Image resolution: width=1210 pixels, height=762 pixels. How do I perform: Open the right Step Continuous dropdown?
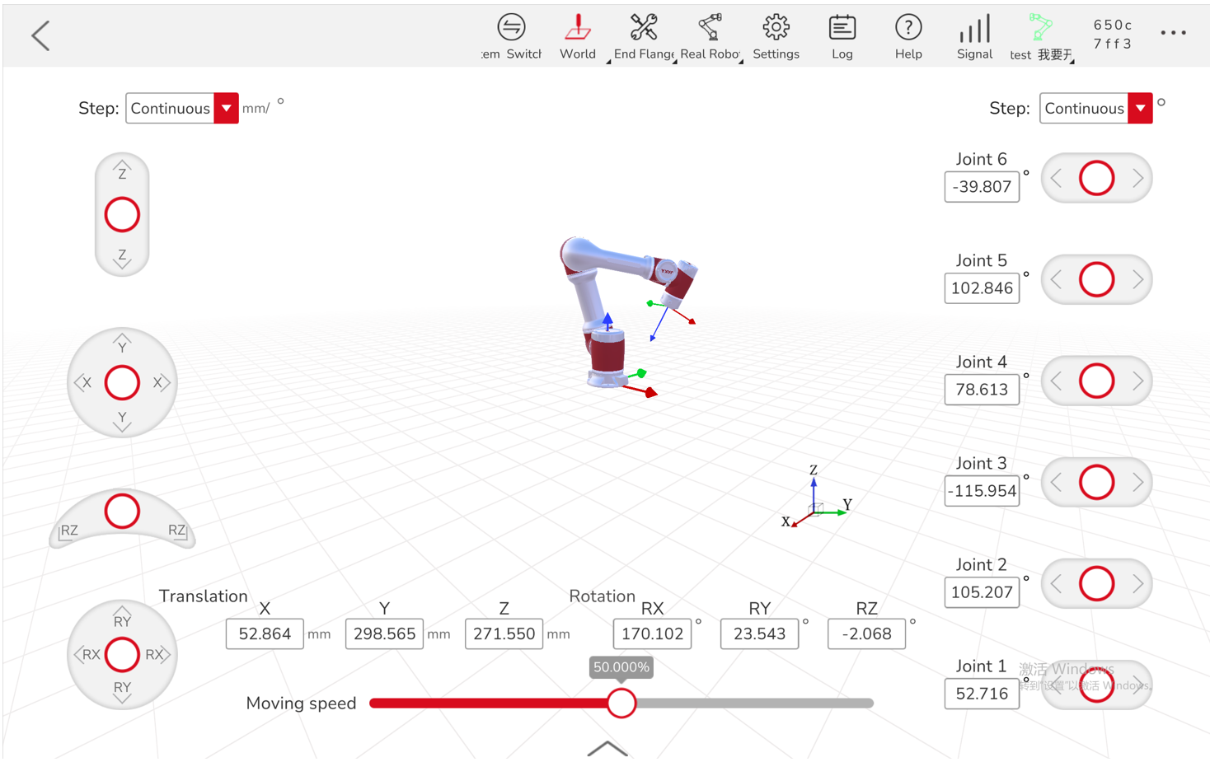(1140, 108)
